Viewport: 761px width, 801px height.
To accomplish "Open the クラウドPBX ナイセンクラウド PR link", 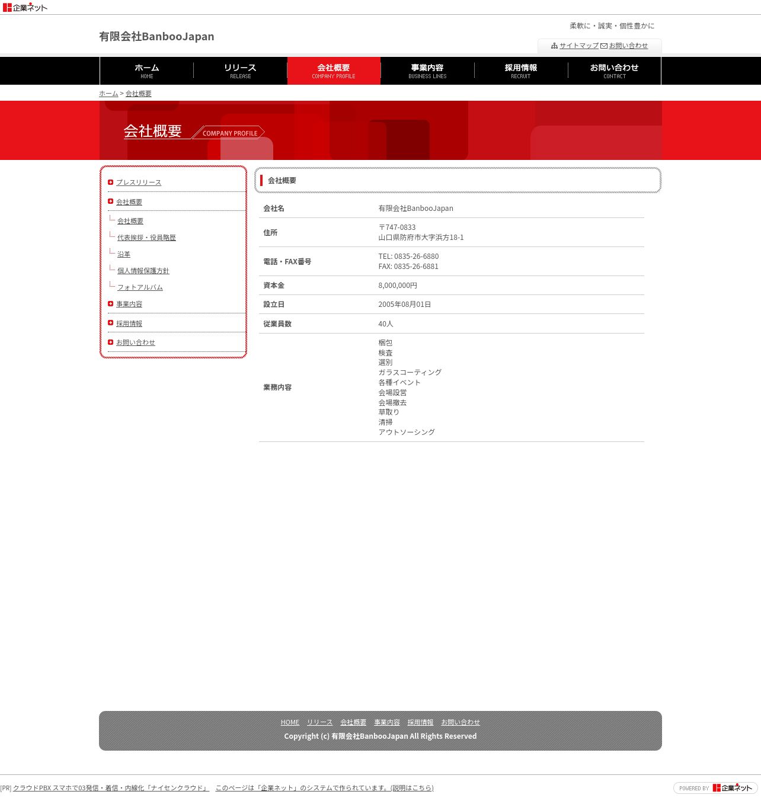I will (111, 788).
